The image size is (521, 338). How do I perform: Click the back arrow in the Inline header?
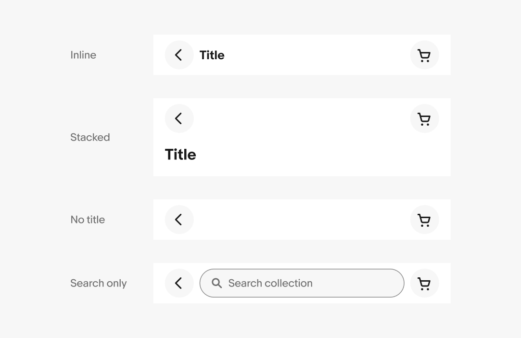click(x=179, y=55)
